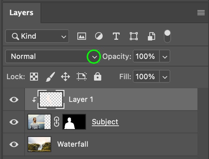
Task: Open the Normal blend mode dropdown
Action: [53, 56]
